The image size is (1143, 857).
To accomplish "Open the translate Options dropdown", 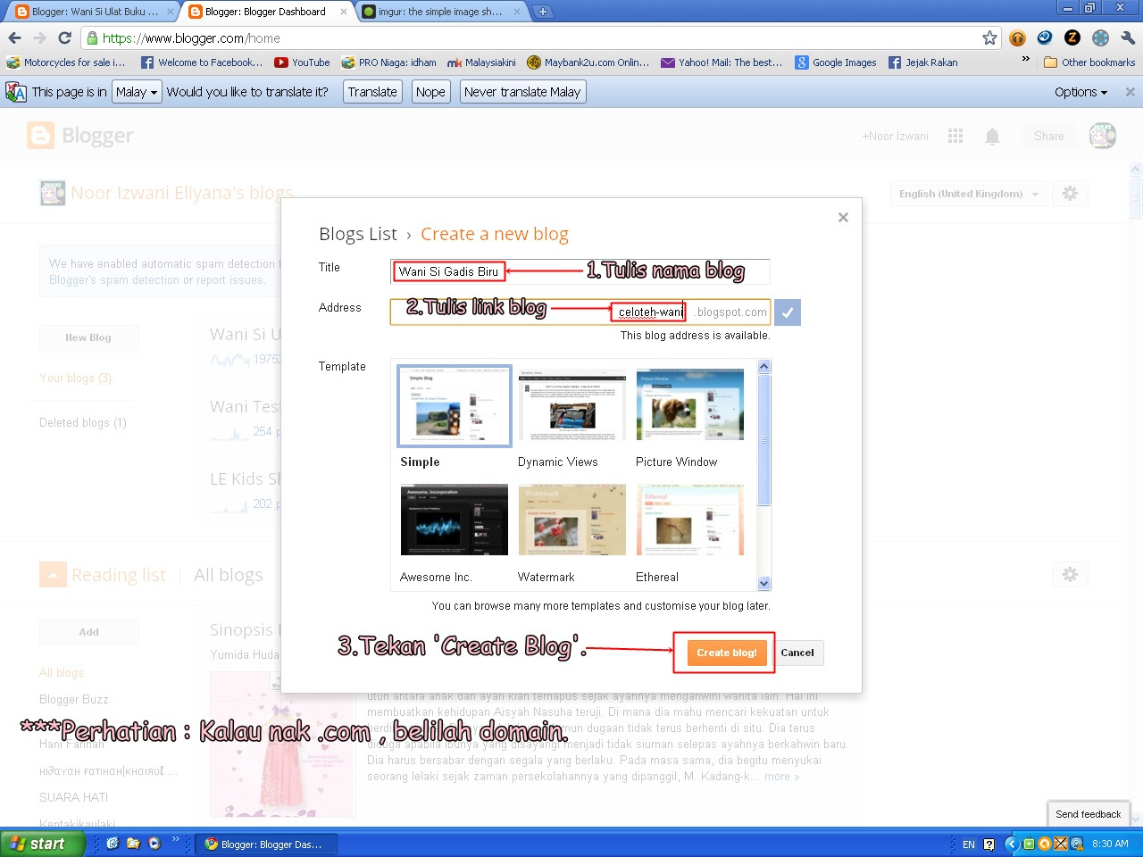I will (x=1080, y=92).
